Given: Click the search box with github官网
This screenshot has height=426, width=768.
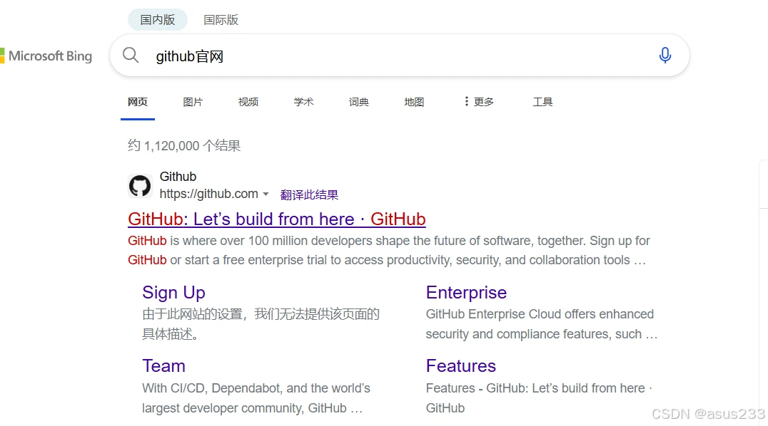Looking at the screenshot, I should coord(400,56).
